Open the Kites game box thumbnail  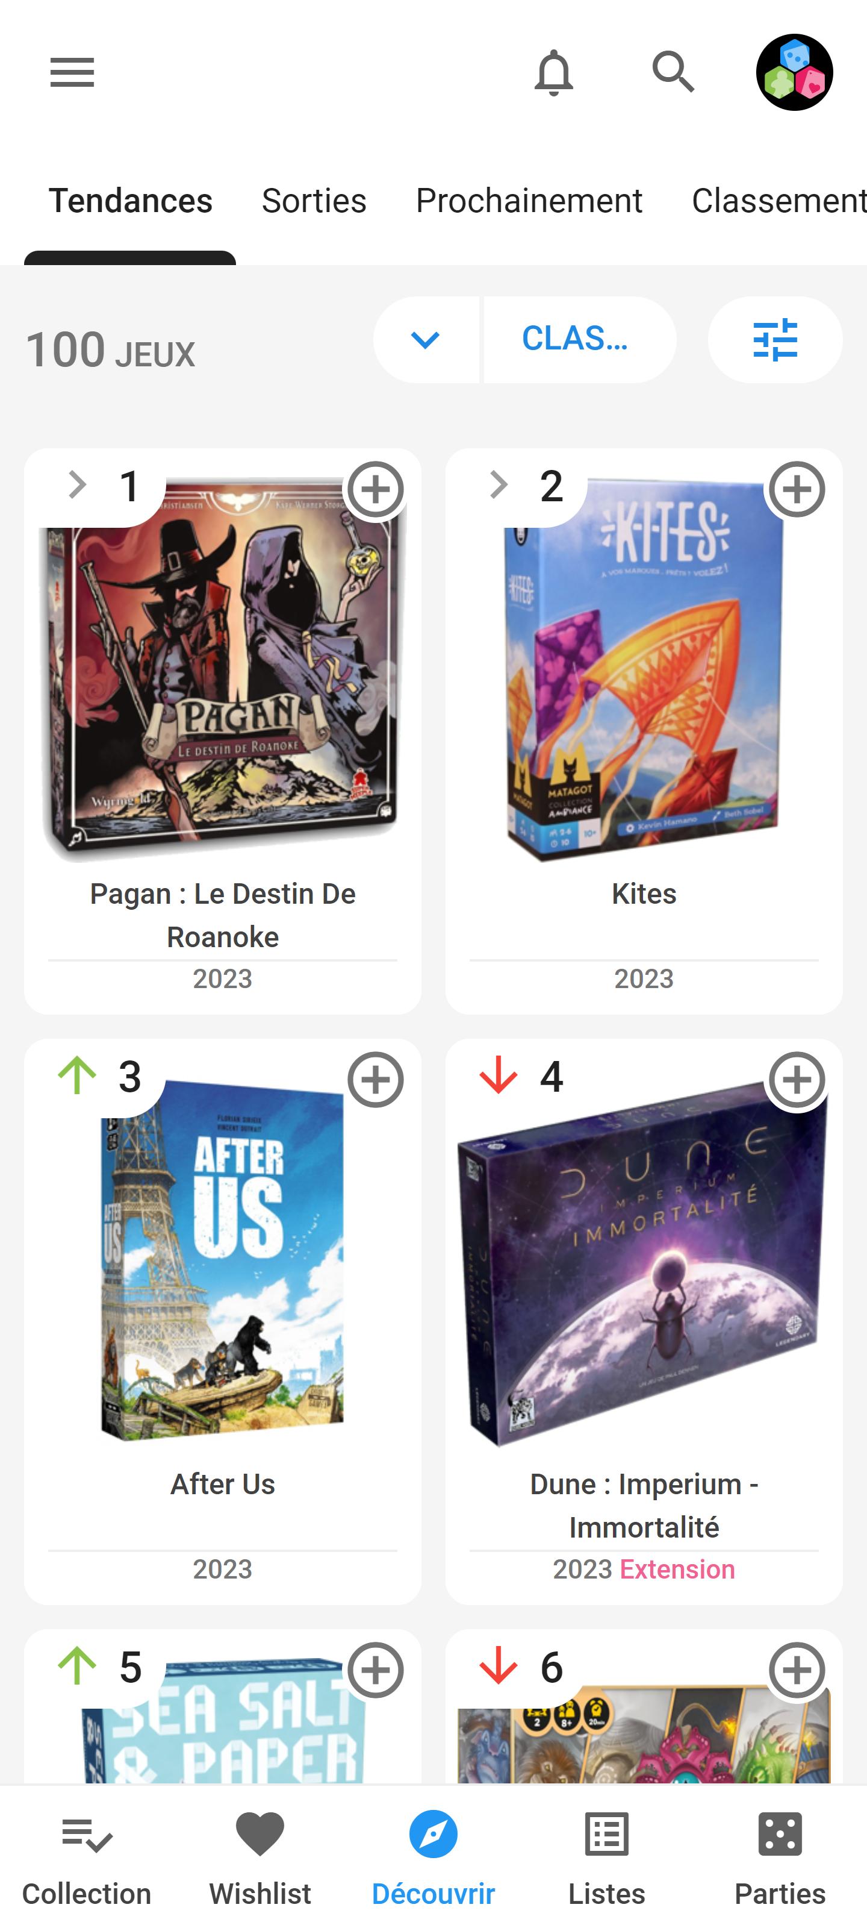[x=644, y=670]
